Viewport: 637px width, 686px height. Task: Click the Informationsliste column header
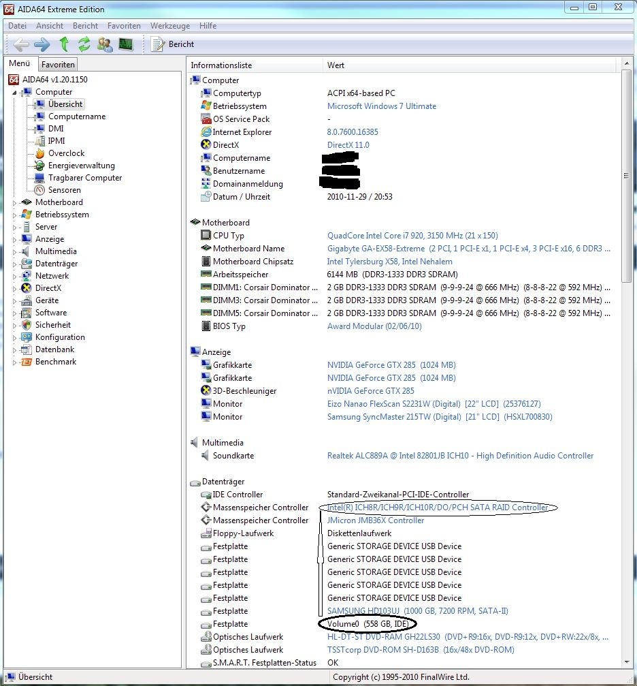255,65
